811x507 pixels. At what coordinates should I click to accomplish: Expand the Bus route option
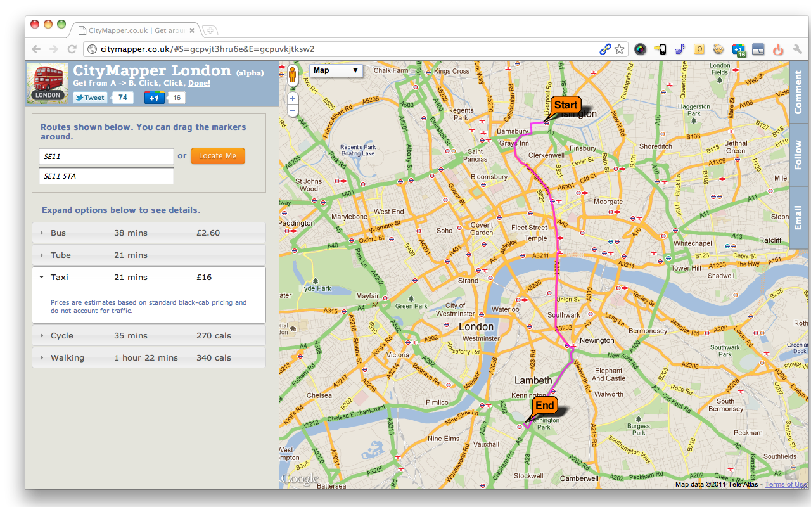149,233
